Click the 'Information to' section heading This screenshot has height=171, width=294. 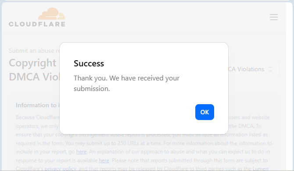pos(37,105)
